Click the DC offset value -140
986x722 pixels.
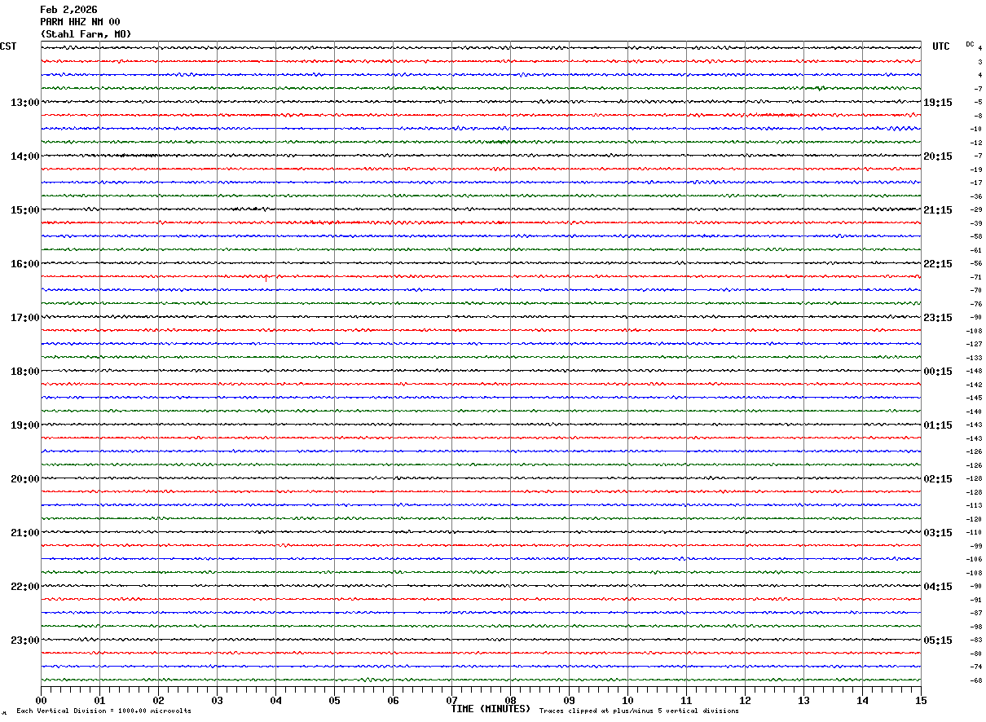click(974, 412)
